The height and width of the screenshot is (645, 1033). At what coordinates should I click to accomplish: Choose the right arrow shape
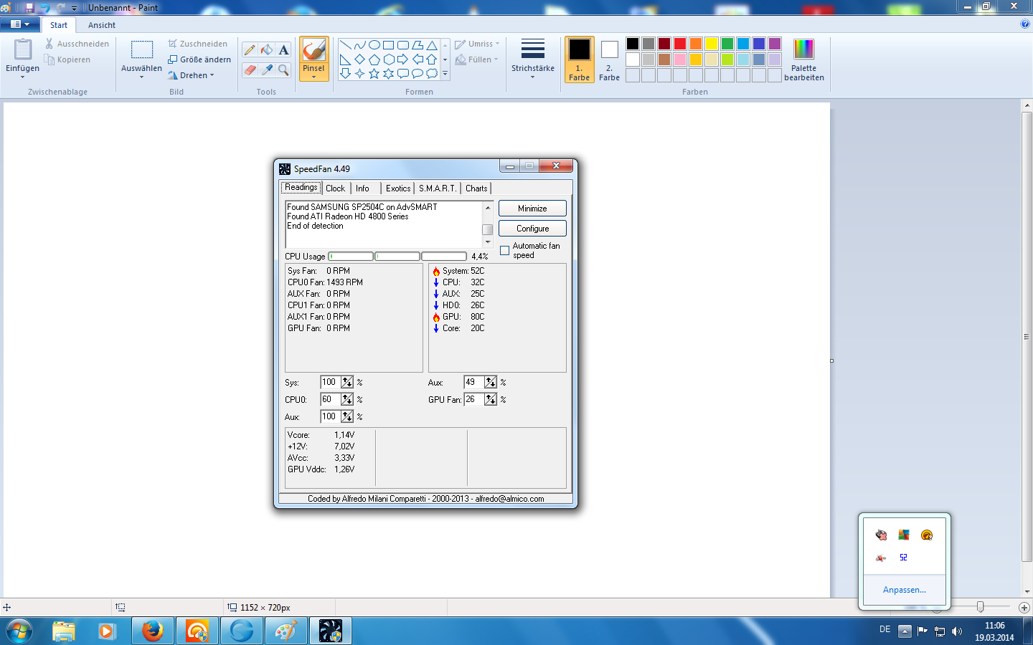point(402,59)
